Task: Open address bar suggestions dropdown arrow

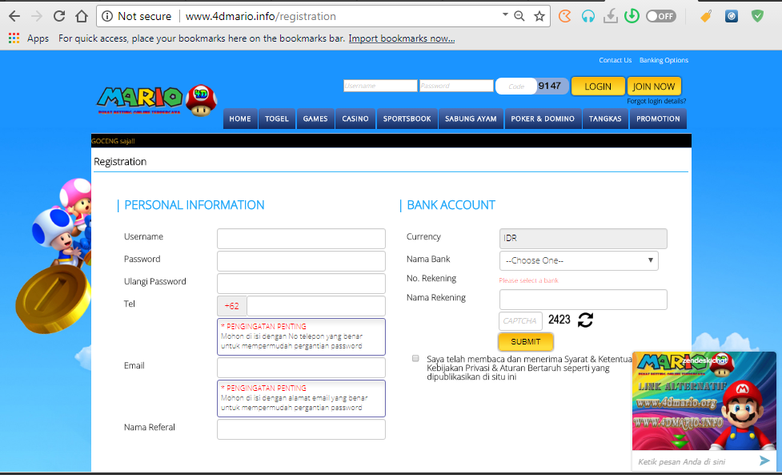Action: pos(505,15)
